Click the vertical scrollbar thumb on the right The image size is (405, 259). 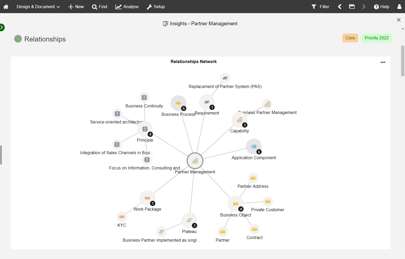403,60
